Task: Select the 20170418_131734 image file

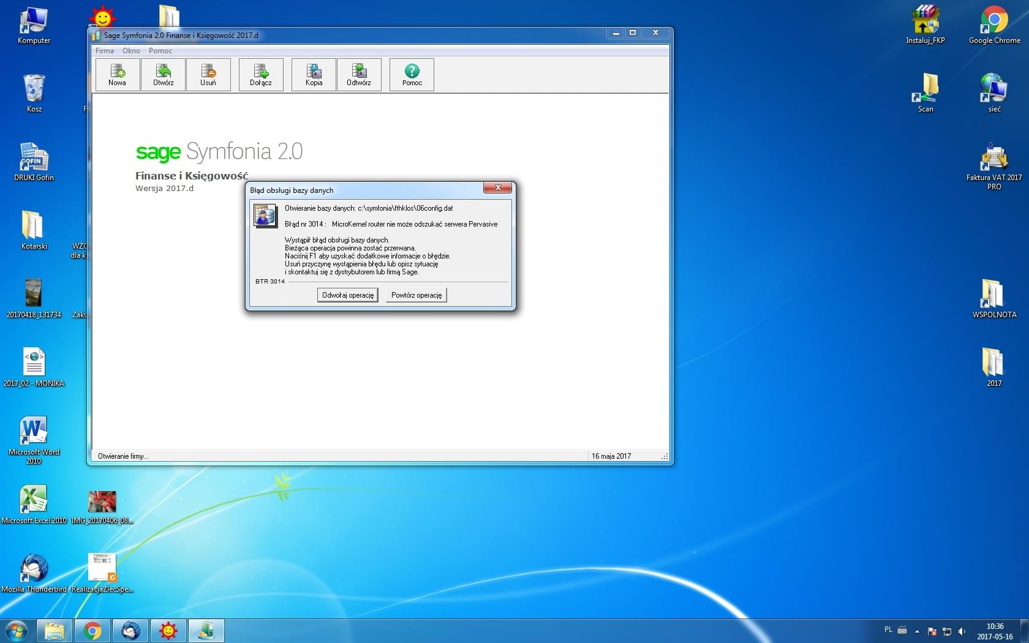Action: (34, 299)
